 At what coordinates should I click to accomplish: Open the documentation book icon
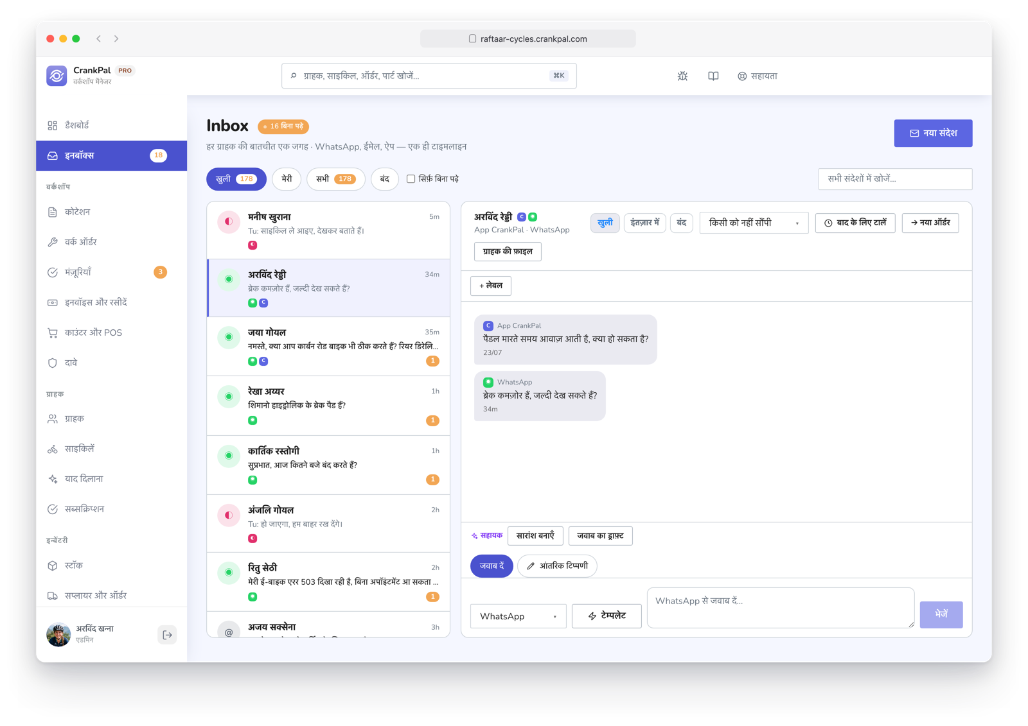tap(713, 76)
